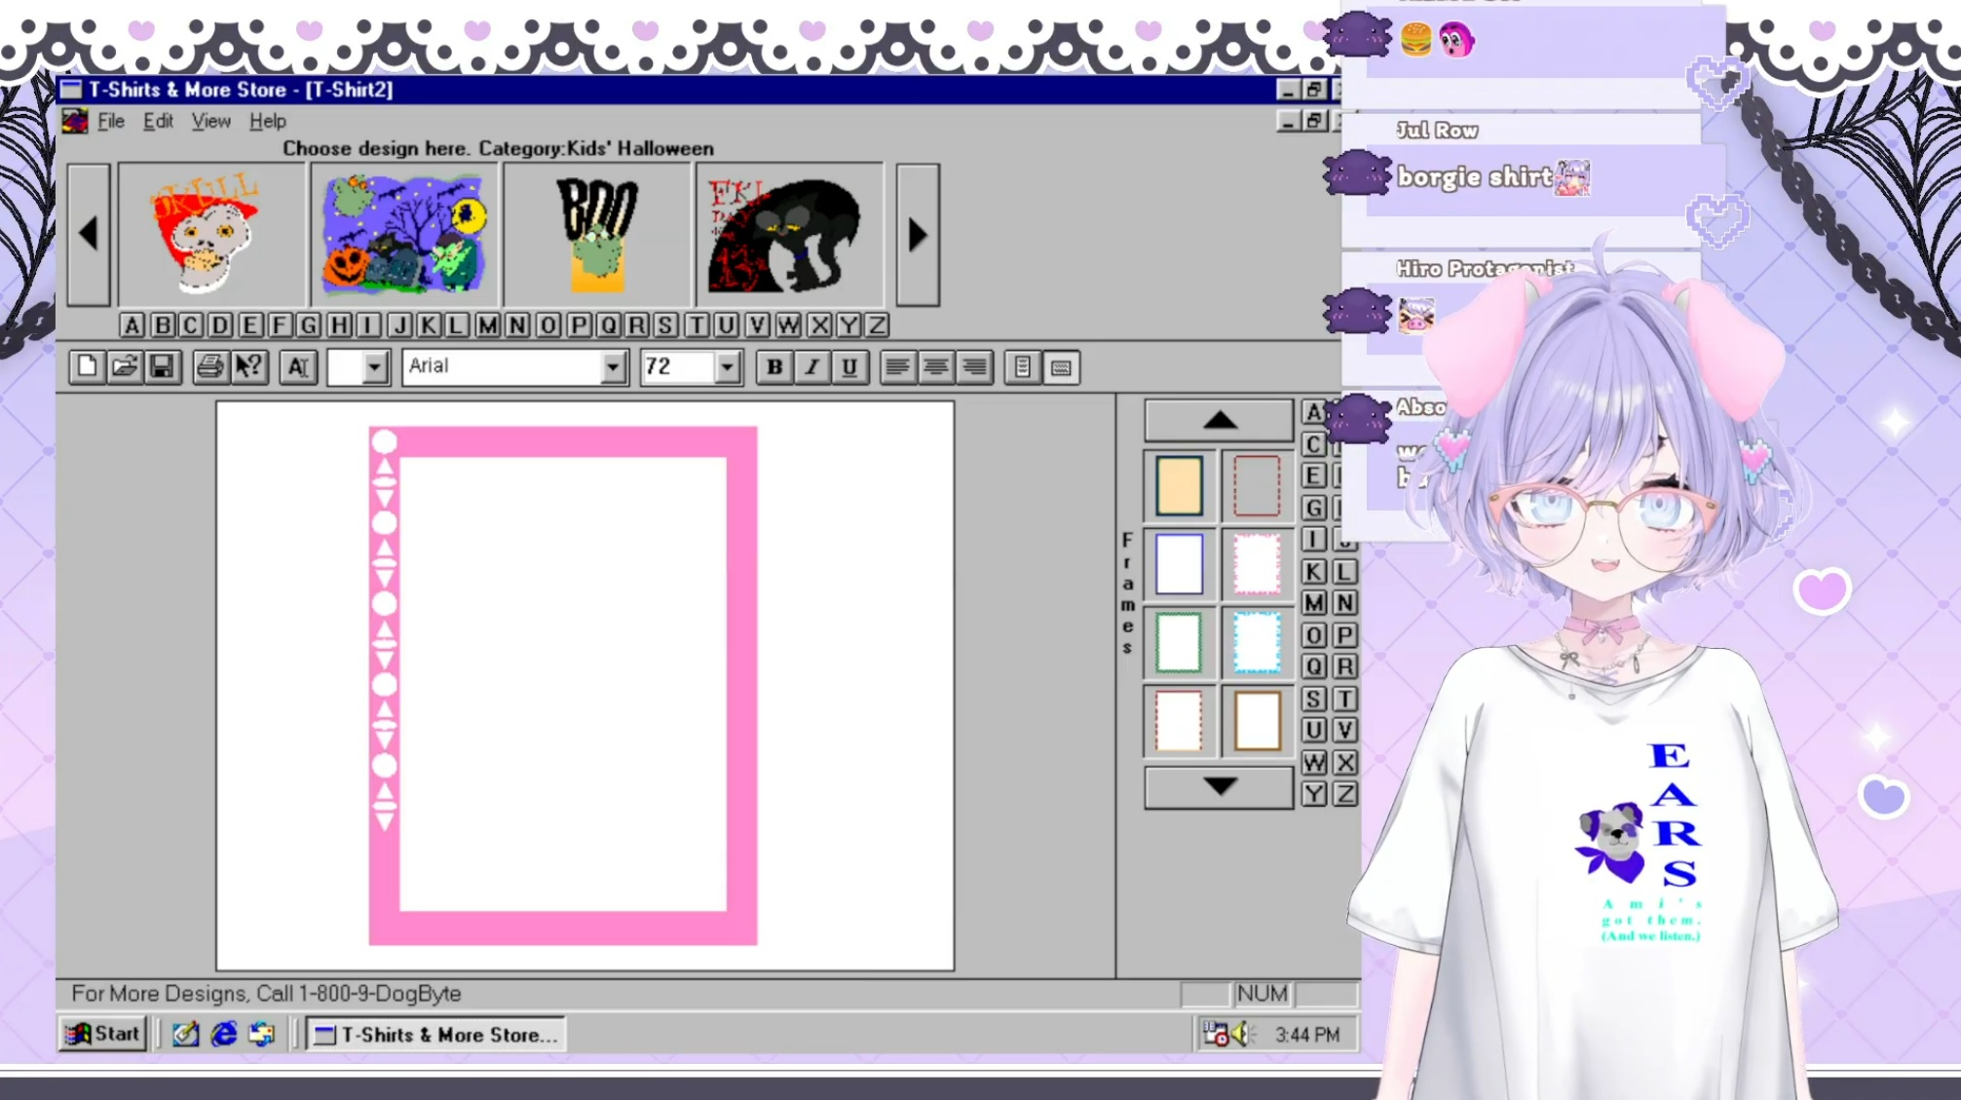Click the context help pointer icon
The image size is (1961, 1100).
pyautogui.click(x=248, y=366)
